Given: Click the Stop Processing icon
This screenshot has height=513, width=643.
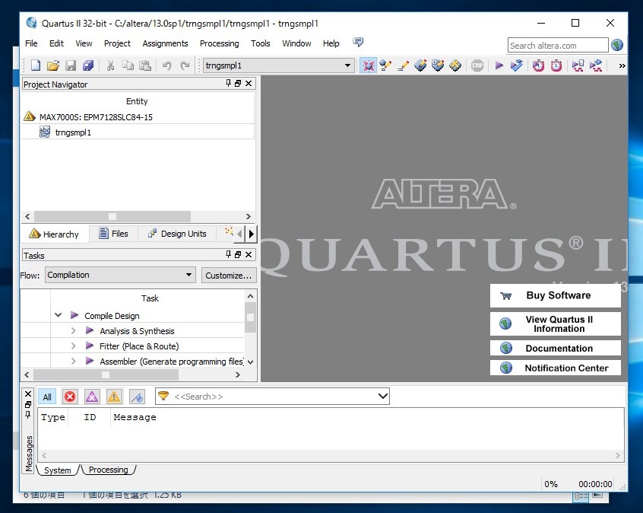Looking at the screenshot, I should 477,65.
